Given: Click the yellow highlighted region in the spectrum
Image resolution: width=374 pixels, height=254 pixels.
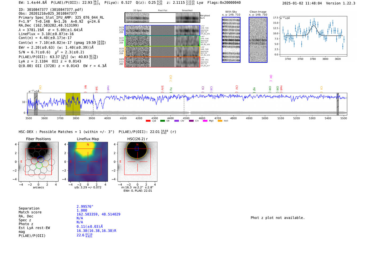Looking at the screenshot, I should 73,104.
